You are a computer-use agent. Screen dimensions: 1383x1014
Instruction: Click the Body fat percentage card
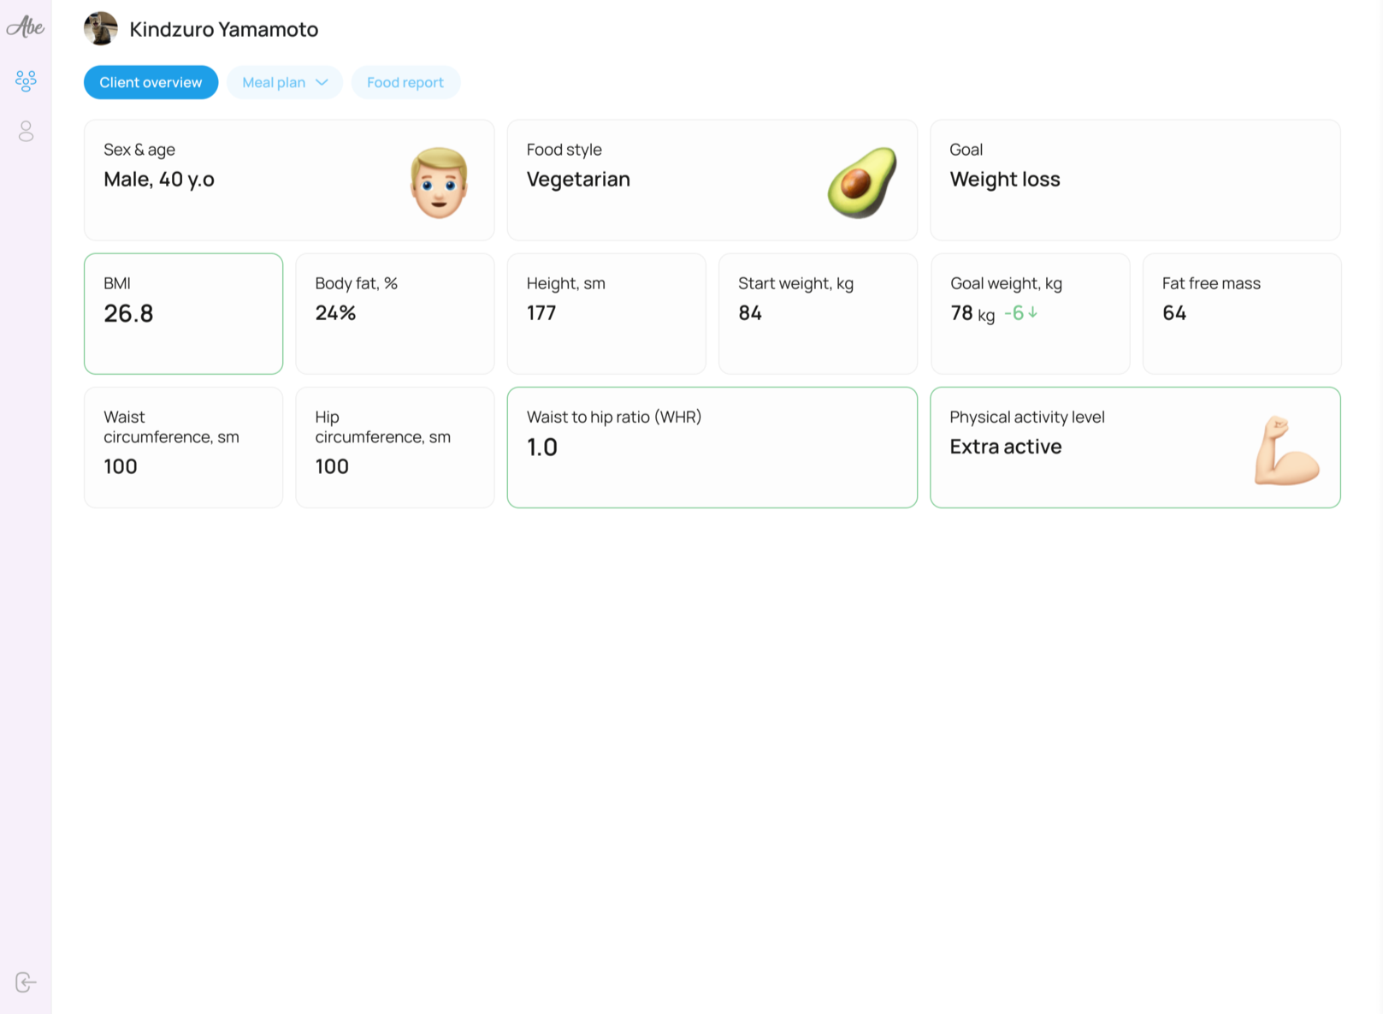[x=394, y=314]
